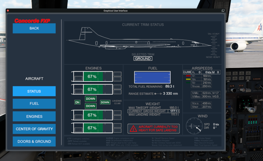
Task: Click the CURR airspeed label
Action: point(187,72)
